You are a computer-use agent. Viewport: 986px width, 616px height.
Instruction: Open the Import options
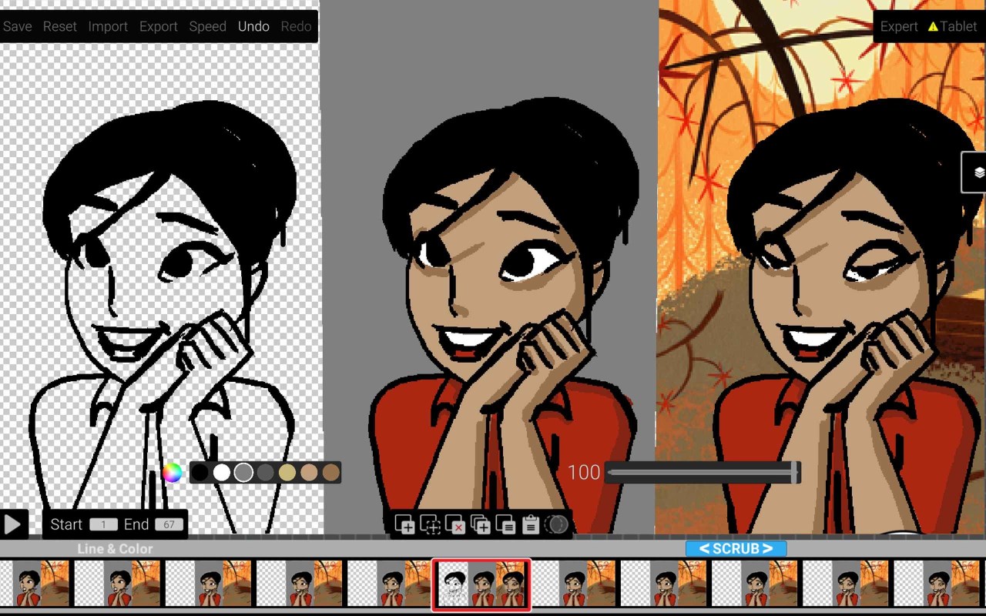pyautogui.click(x=108, y=26)
